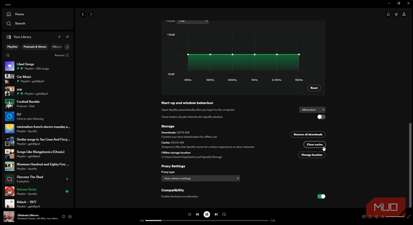
Task: Disable hardware acceleration
Action: point(321,196)
